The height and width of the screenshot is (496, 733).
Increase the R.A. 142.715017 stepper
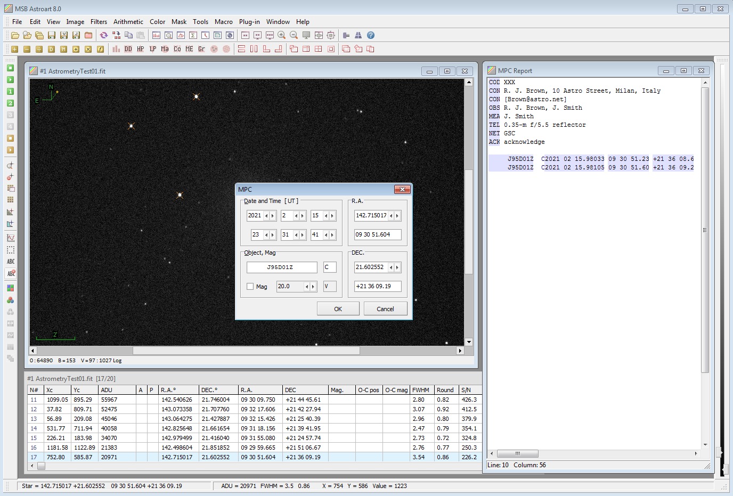[x=397, y=216]
